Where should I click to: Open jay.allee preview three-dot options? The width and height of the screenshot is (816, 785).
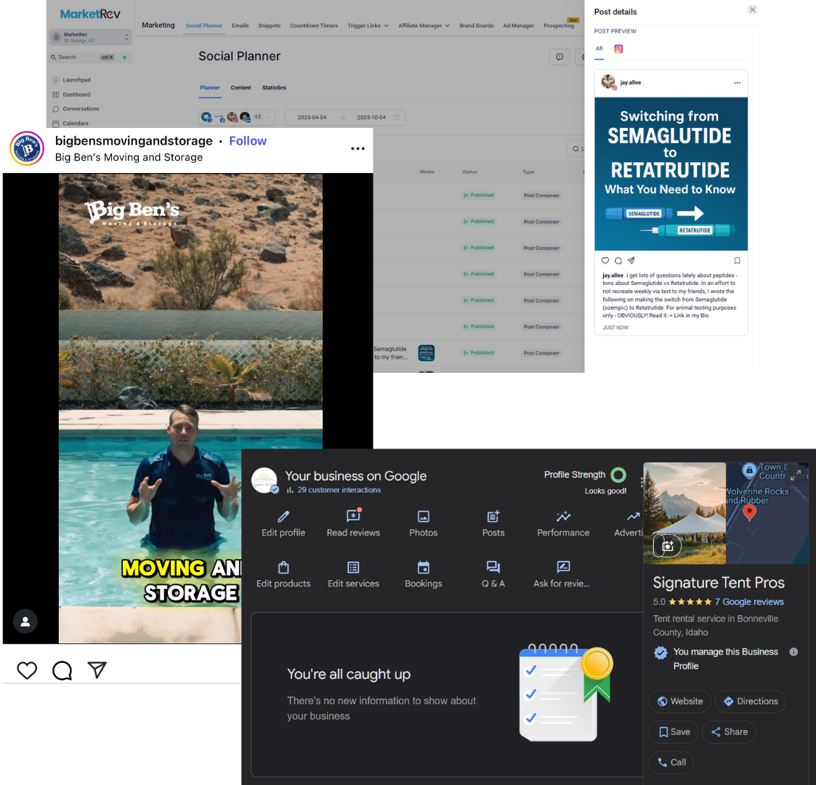coord(737,83)
